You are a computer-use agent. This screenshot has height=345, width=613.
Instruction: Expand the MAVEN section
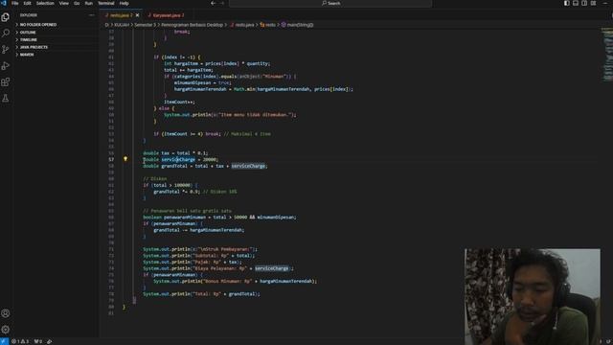[x=57, y=55]
